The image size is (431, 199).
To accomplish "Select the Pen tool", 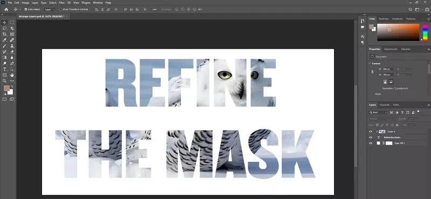I will [12, 64].
